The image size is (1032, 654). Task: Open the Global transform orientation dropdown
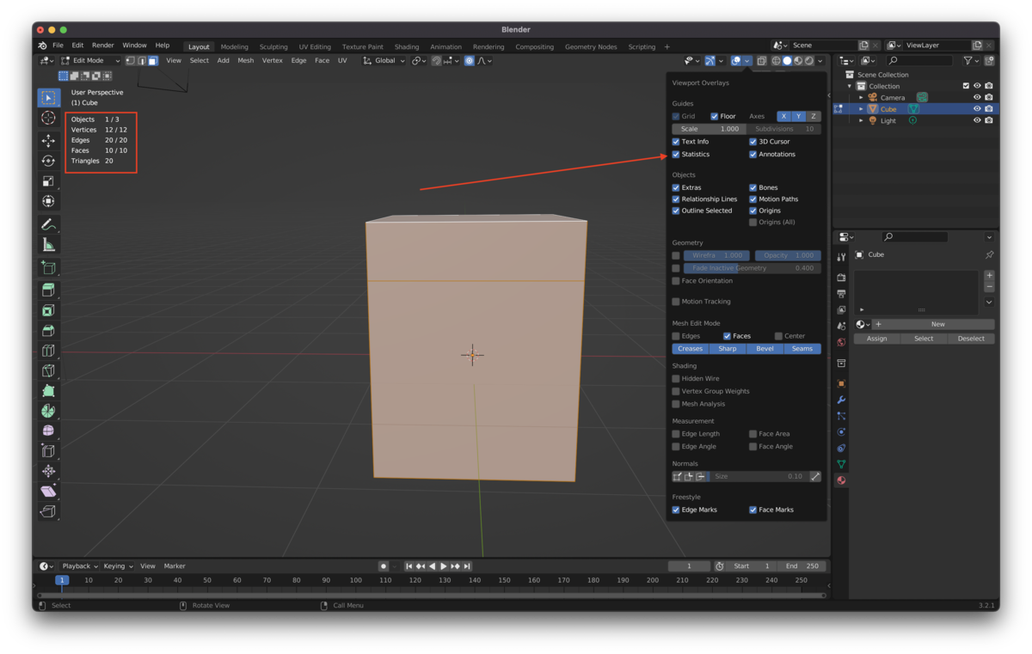383,60
